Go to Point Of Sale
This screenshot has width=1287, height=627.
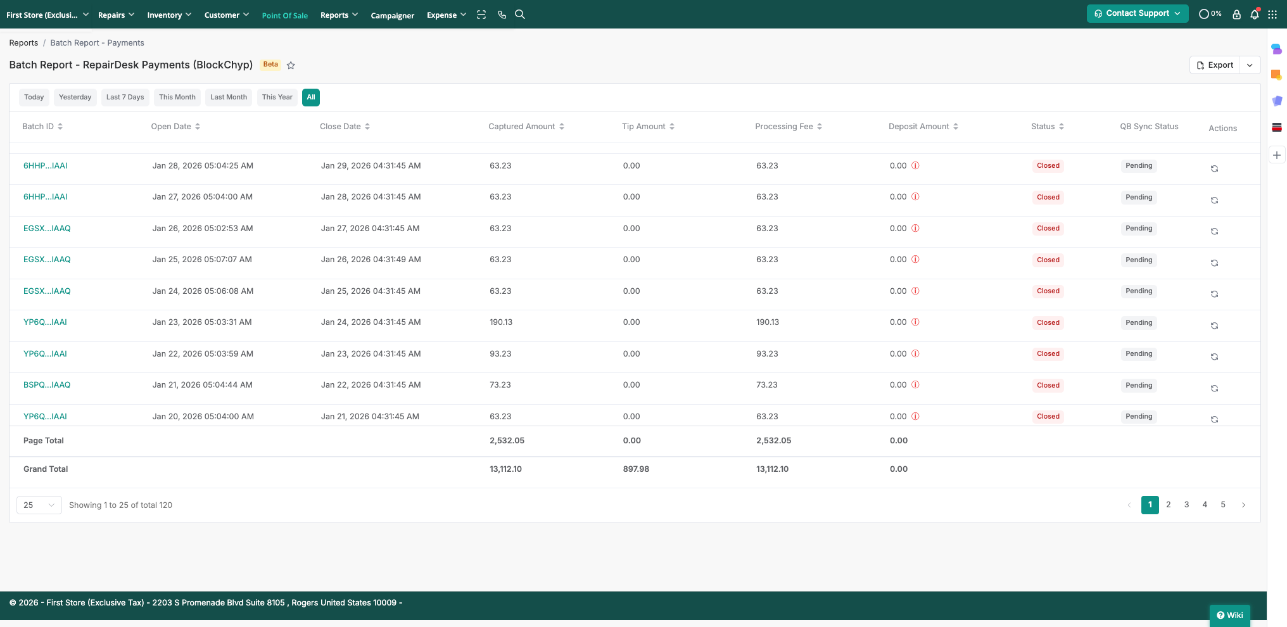point(284,15)
